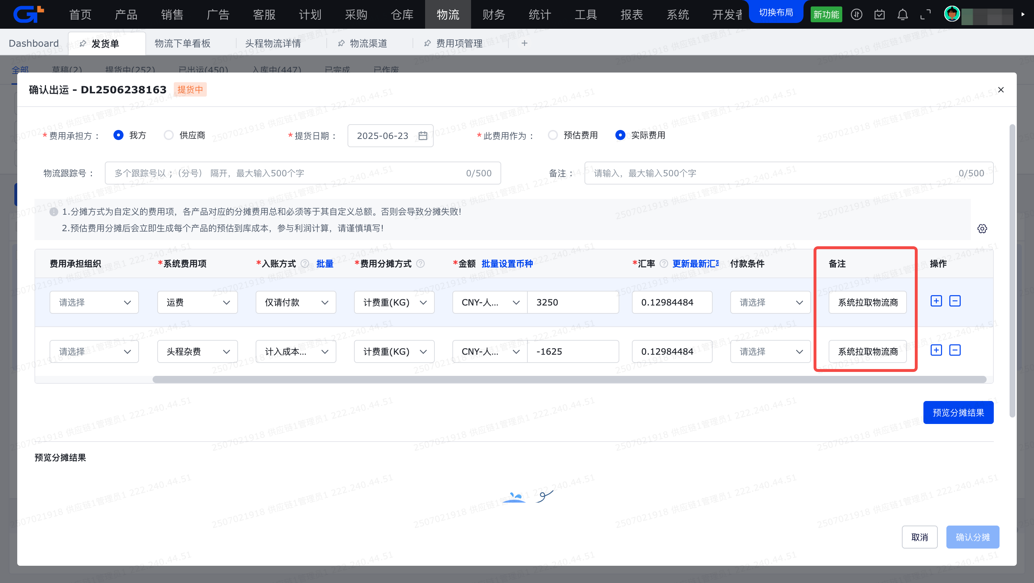Click 切换布局 button
Image resolution: width=1034 pixels, height=583 pixels.
point(776,13)
